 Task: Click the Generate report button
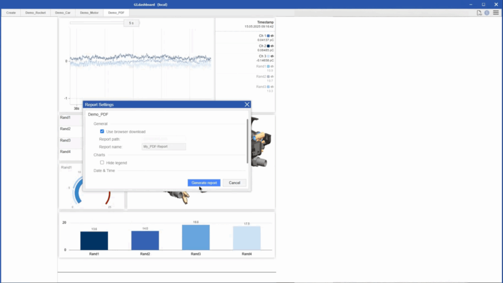point(204,183)
